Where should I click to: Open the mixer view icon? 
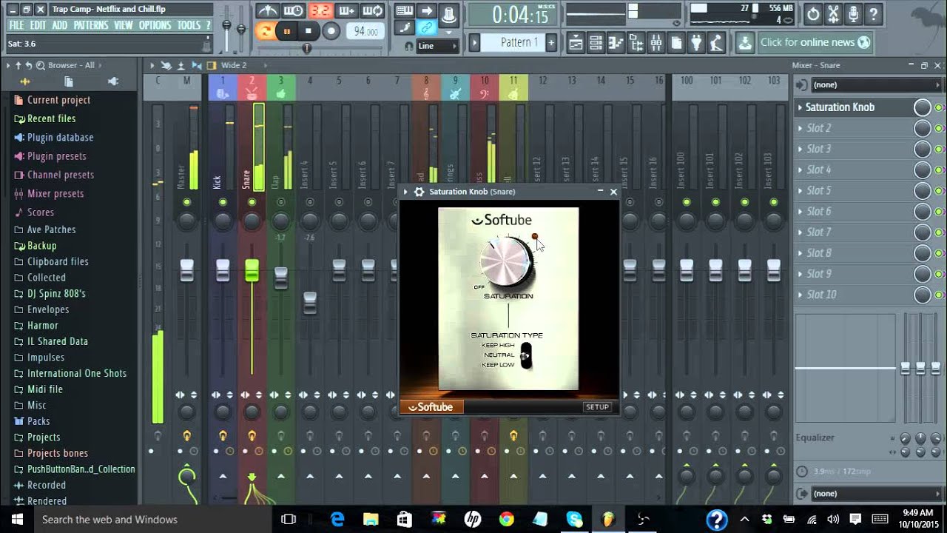click(656, 43)
